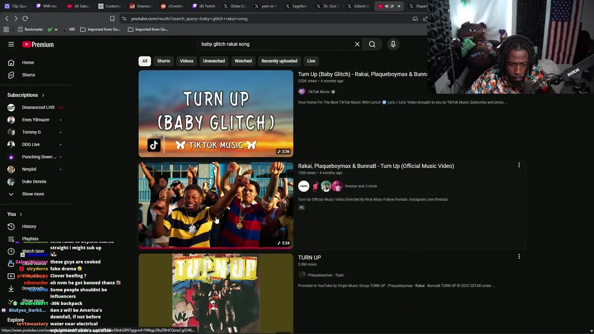Open the TikTok Music channel name
The image size is (594, 334).
coord(319,92)
